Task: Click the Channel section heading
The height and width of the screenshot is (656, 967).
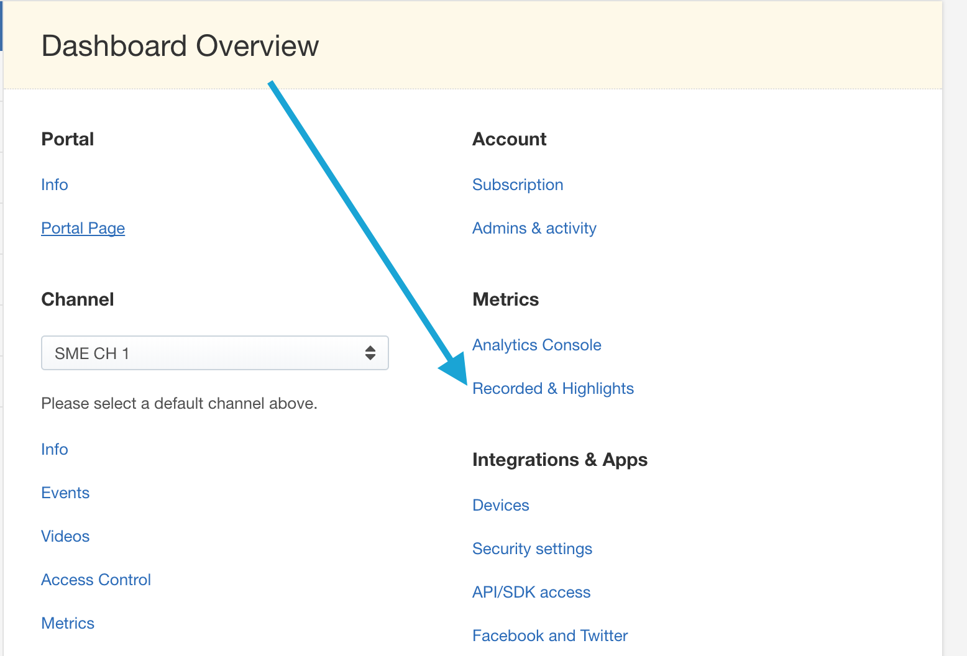Action: point(78,299)
